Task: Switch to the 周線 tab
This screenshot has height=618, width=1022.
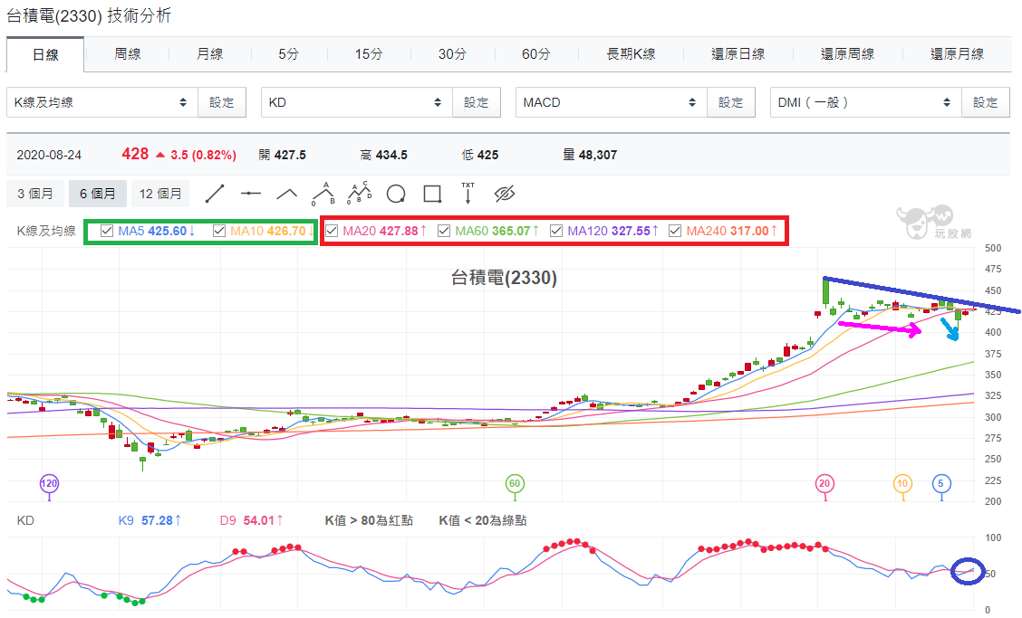Action: point(128,54)
